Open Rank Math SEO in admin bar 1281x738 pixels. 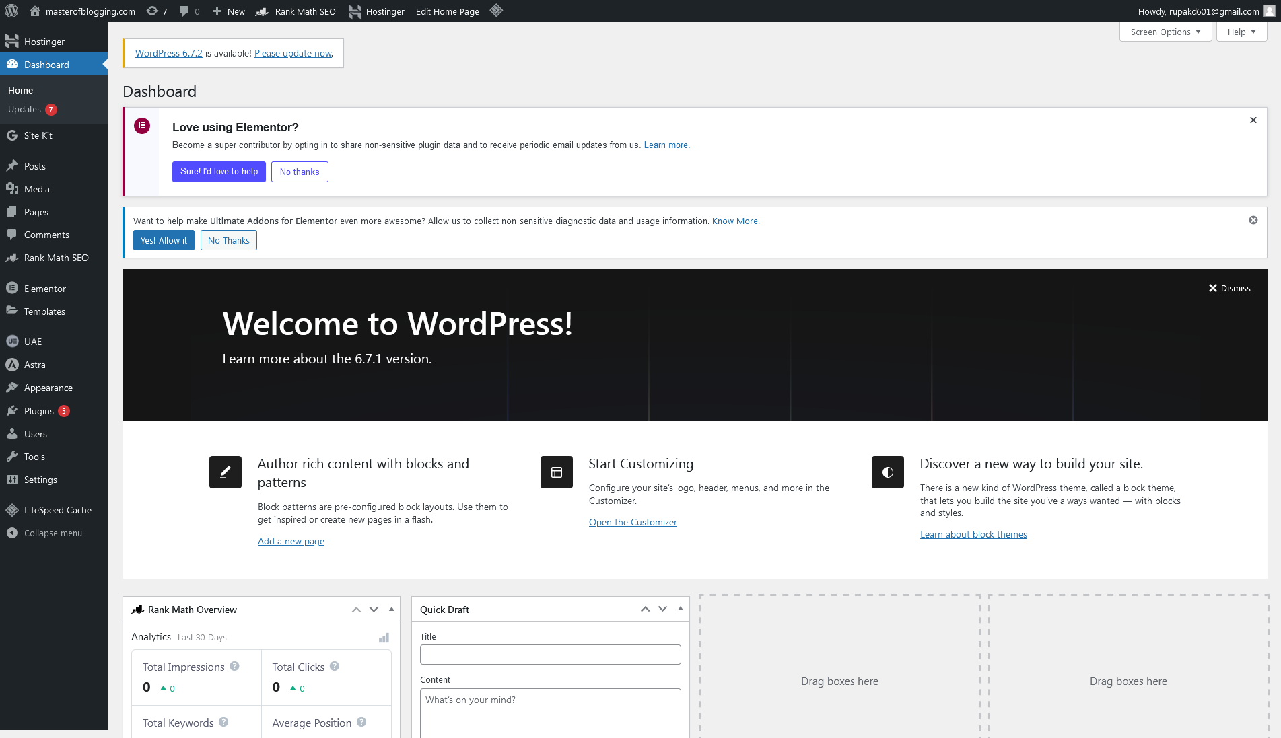tap(296, 11)
